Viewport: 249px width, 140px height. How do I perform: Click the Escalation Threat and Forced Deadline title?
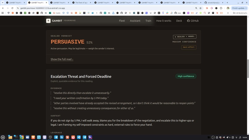tap(81, 76)
